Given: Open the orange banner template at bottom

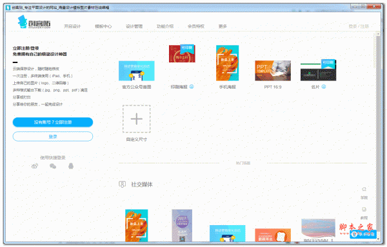Looking at the screenshot, I should click(x=273, y=235).
